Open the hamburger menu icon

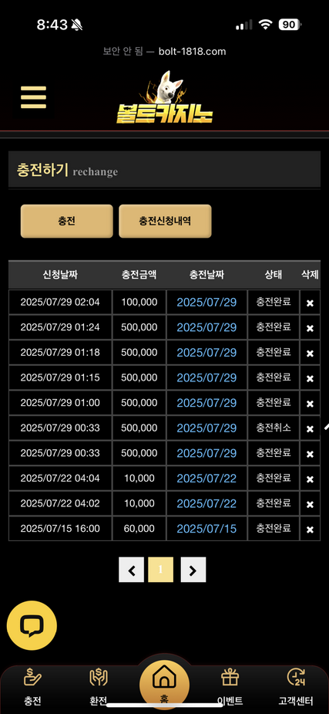[33, 97]
